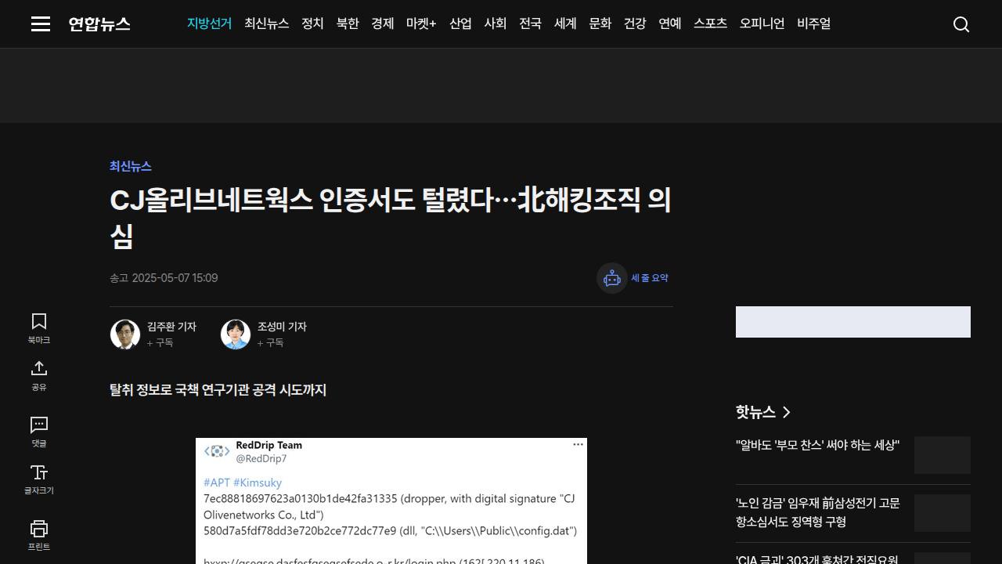This screenshot has height=564, width=1002.
Task: Click the #APT hashtag in tweet
Action: pyautogui.click(x=217, y=483)
